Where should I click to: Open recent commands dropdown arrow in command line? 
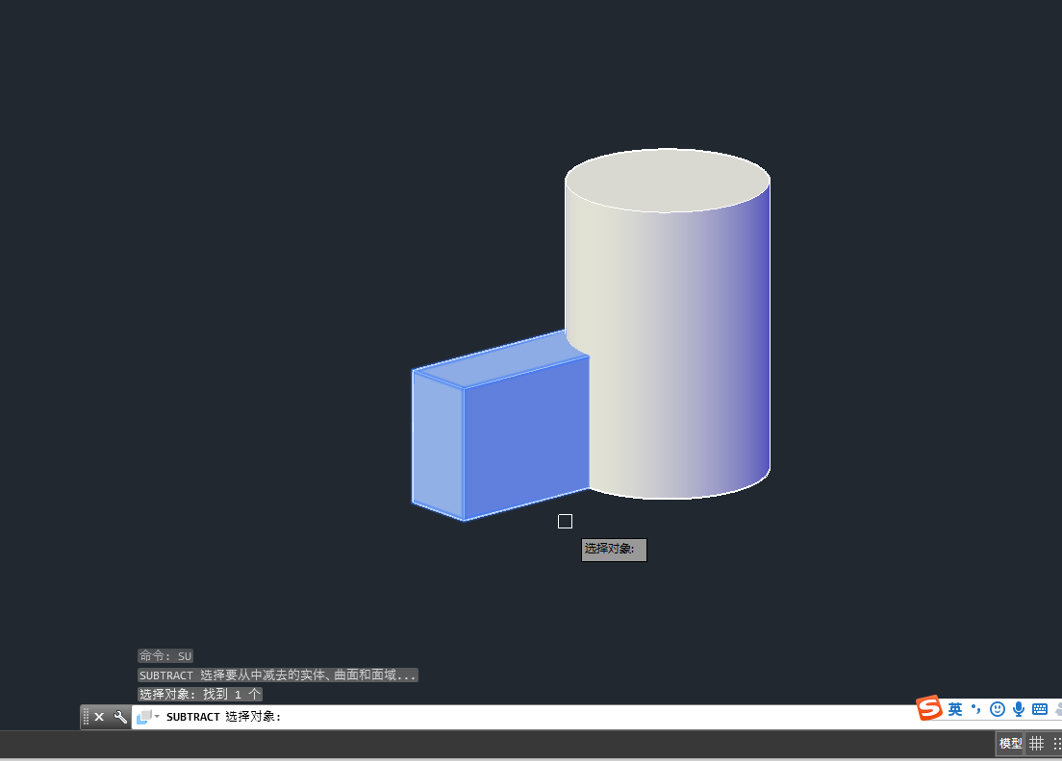(157, 717)
